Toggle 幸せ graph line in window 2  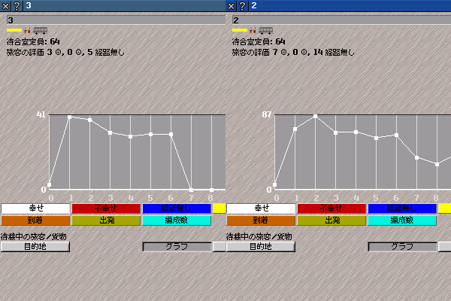(261, 208)
